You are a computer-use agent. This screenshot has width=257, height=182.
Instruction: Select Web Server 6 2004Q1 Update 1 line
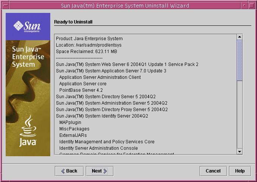[127, 64]
